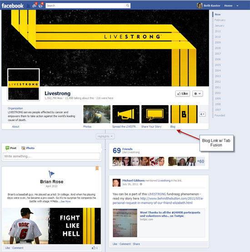250x252 pixels.
Task: Open the Photos tile thumbnail
Action: [97, 114]
